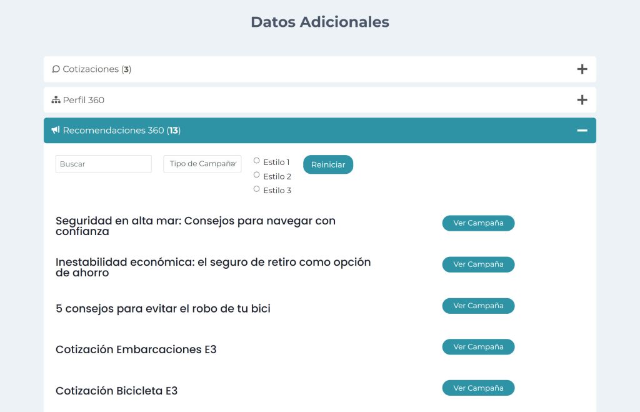Viewport: 640px width, 412px height.
Task: Click the 5 consejos bici recommendation title
Action: click(162, 308)
